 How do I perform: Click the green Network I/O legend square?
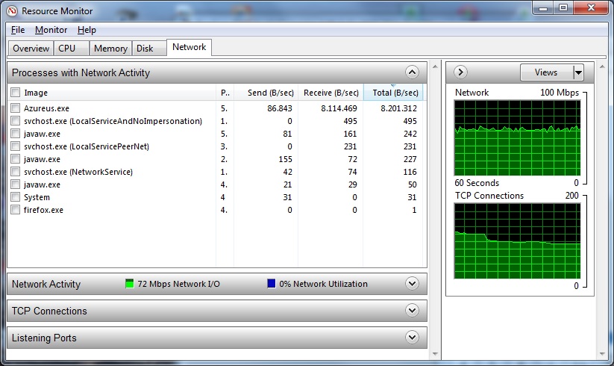coord(129,284)
